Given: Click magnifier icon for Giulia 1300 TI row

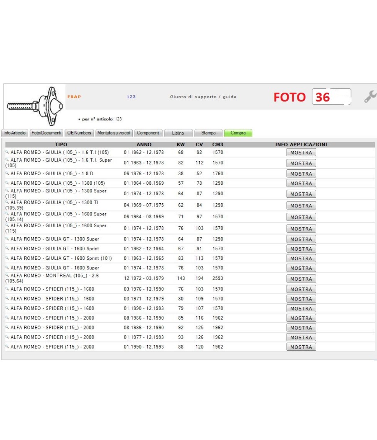Looking at the screenshot, I should pos(7,202).
